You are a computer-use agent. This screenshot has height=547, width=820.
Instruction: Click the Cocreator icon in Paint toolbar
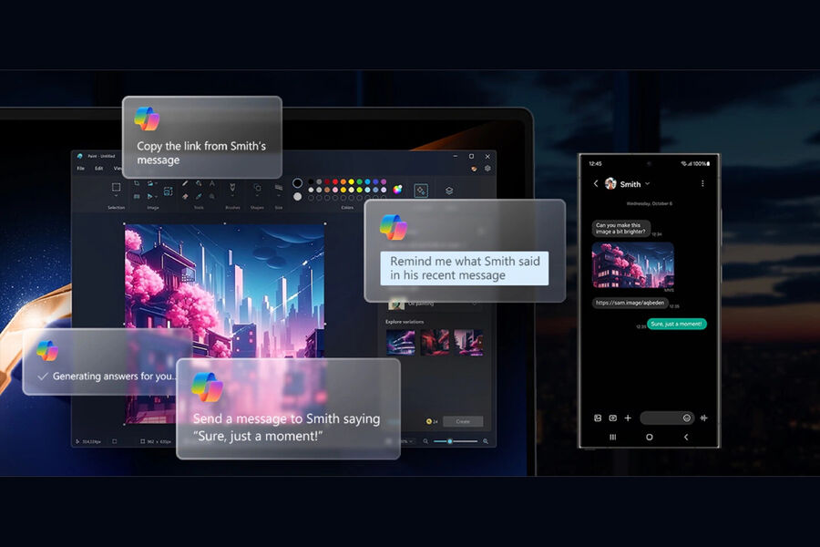pyautogui.click(x=421, y=191)
